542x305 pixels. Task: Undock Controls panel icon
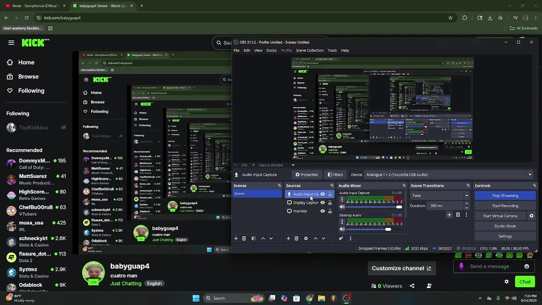(534, 186)
